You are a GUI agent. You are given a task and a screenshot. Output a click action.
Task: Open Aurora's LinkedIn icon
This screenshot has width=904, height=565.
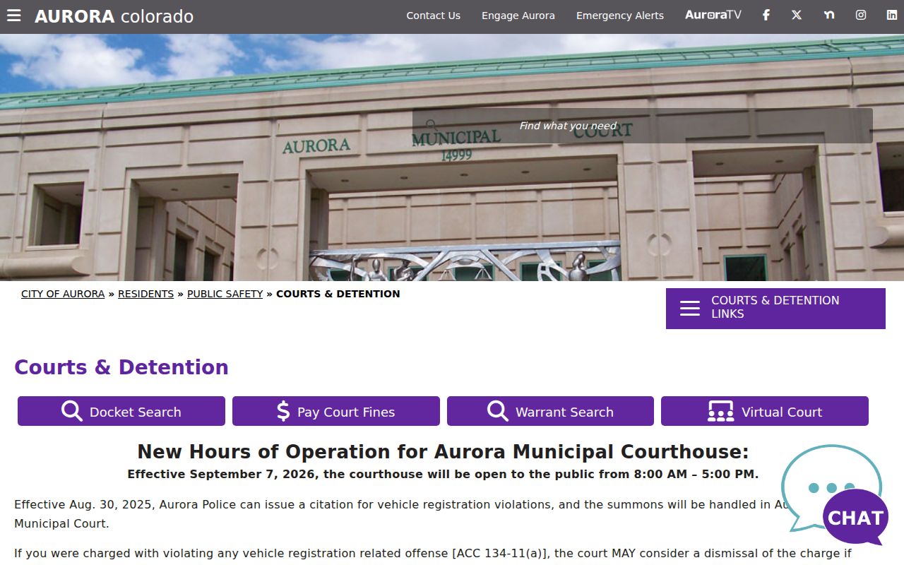(x=892, y=15)
